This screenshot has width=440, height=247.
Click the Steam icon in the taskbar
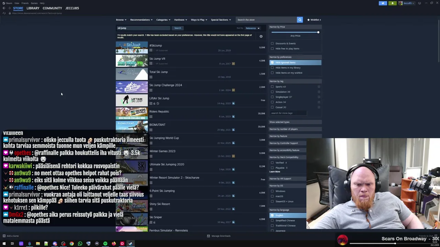pyautogui.click(x=130, y=244)
